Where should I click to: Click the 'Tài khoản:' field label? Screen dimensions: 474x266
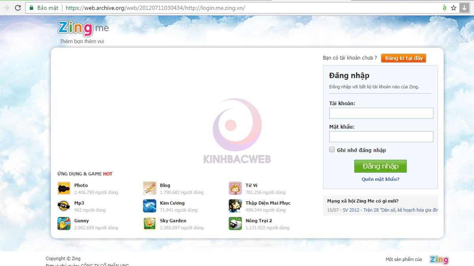coord(342,103)
